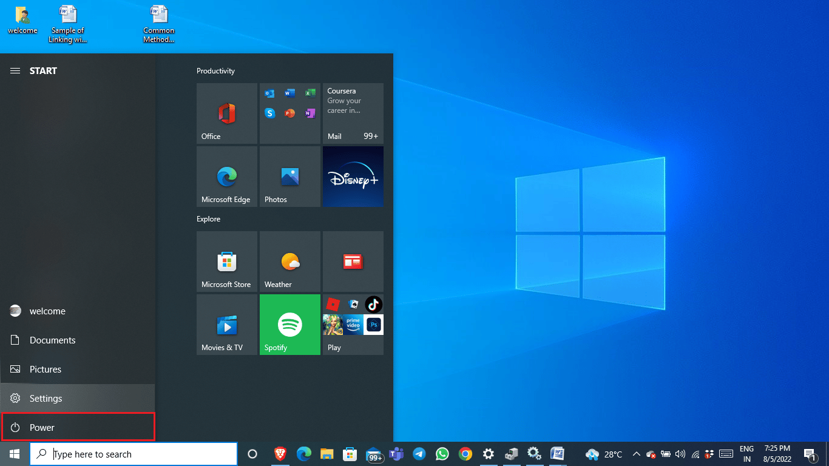Click Power in Start menu
The width and height of the screenshot is (829, 466).
pos(42,428)
